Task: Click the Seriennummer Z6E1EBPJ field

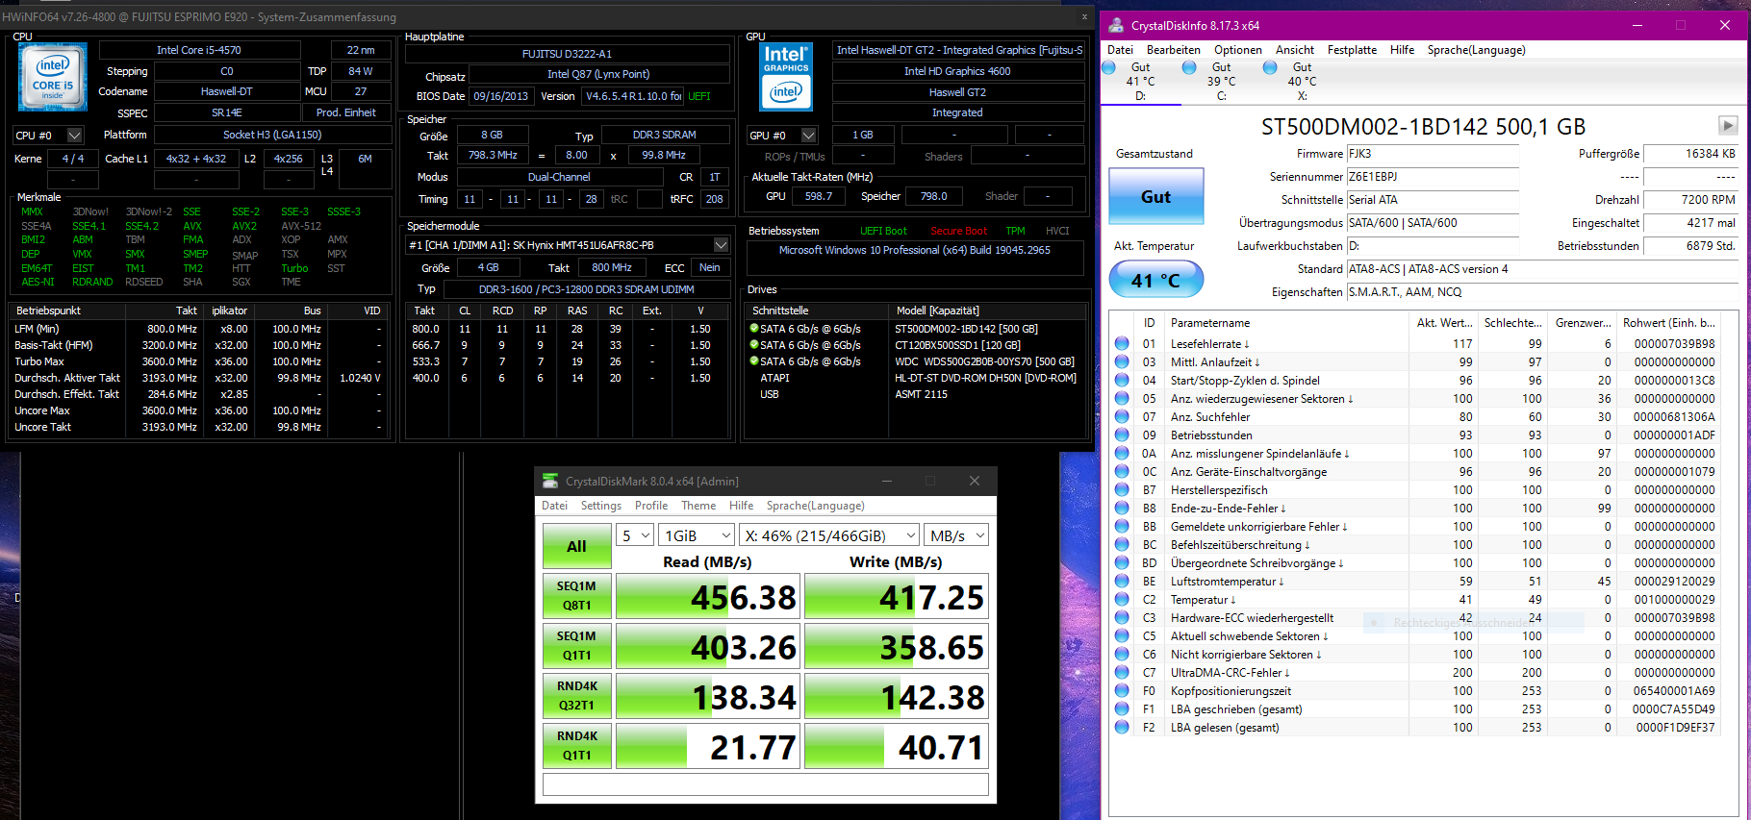Action: pos(1433,177)
